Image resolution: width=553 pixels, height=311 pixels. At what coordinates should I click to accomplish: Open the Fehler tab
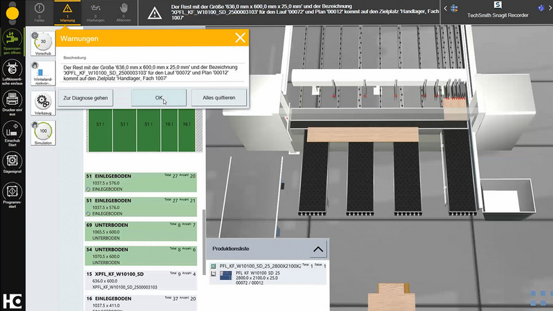[x=39, y=12]
